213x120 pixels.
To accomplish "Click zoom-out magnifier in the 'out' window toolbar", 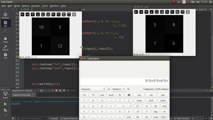I will [172, 12].
